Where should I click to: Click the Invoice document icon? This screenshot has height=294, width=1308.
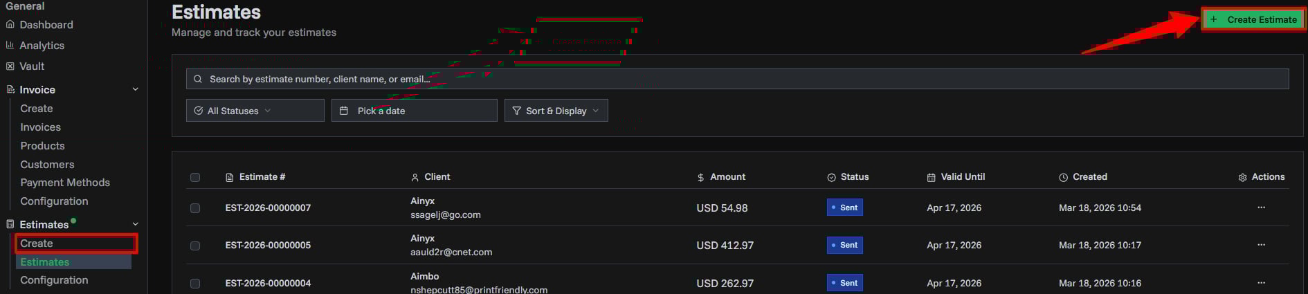10,90
